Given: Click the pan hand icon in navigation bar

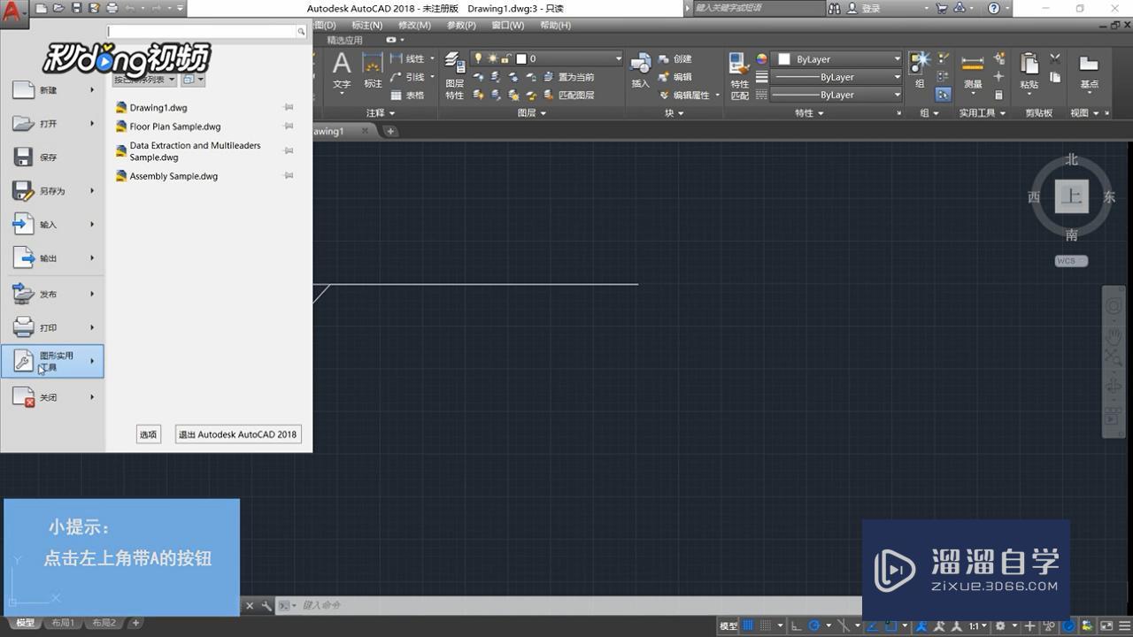Looking at the screenshot, I should (x=1114, y=335).
